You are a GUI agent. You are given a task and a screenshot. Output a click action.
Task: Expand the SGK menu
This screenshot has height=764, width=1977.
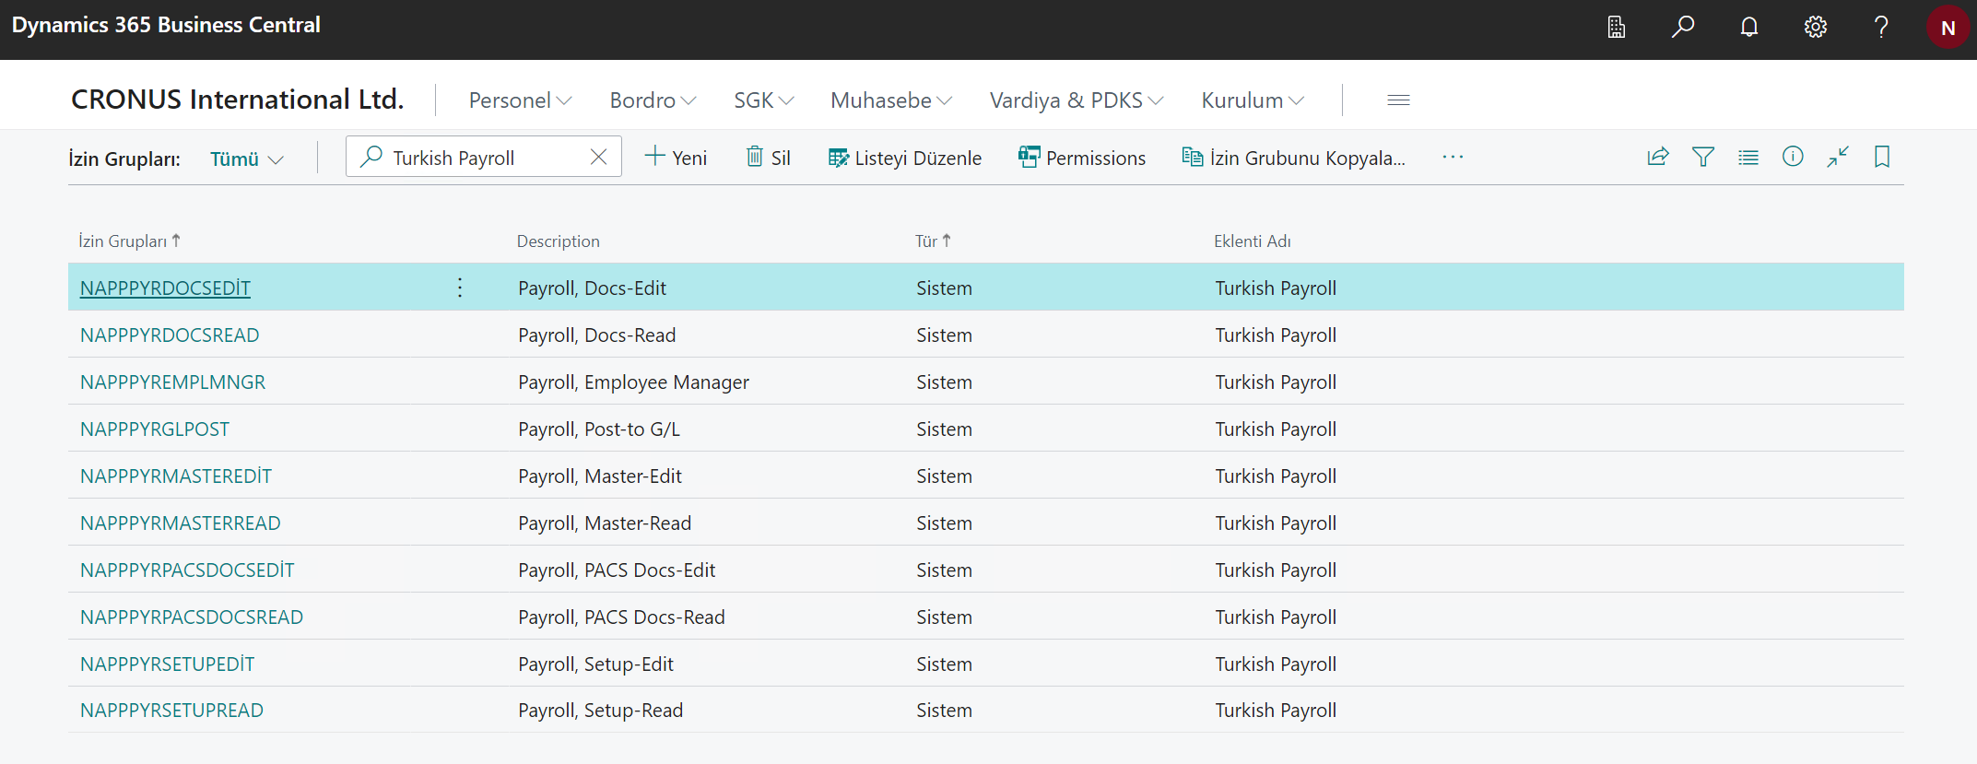coord(764,100)
